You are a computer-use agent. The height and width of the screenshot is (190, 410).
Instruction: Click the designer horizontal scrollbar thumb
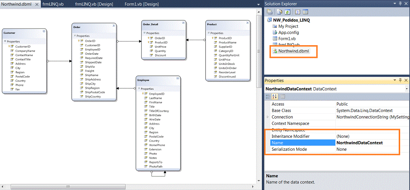68,186
